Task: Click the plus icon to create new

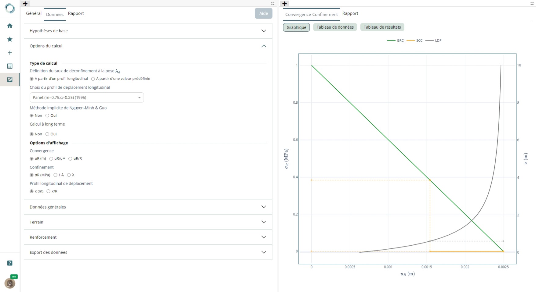Action: [x=10, y=53]
